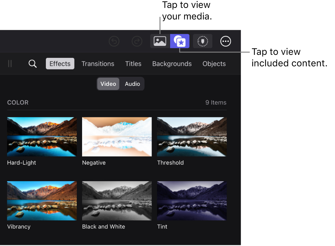The image size is (335, 246).
Task: Click the dotted circle shield icon
Action: 202,41
